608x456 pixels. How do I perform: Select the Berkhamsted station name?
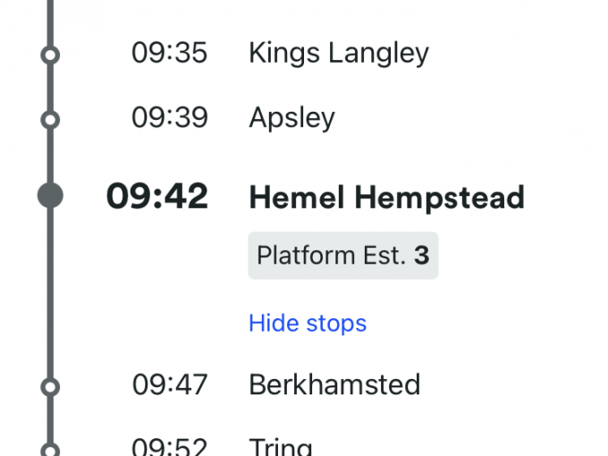point(334,384)
